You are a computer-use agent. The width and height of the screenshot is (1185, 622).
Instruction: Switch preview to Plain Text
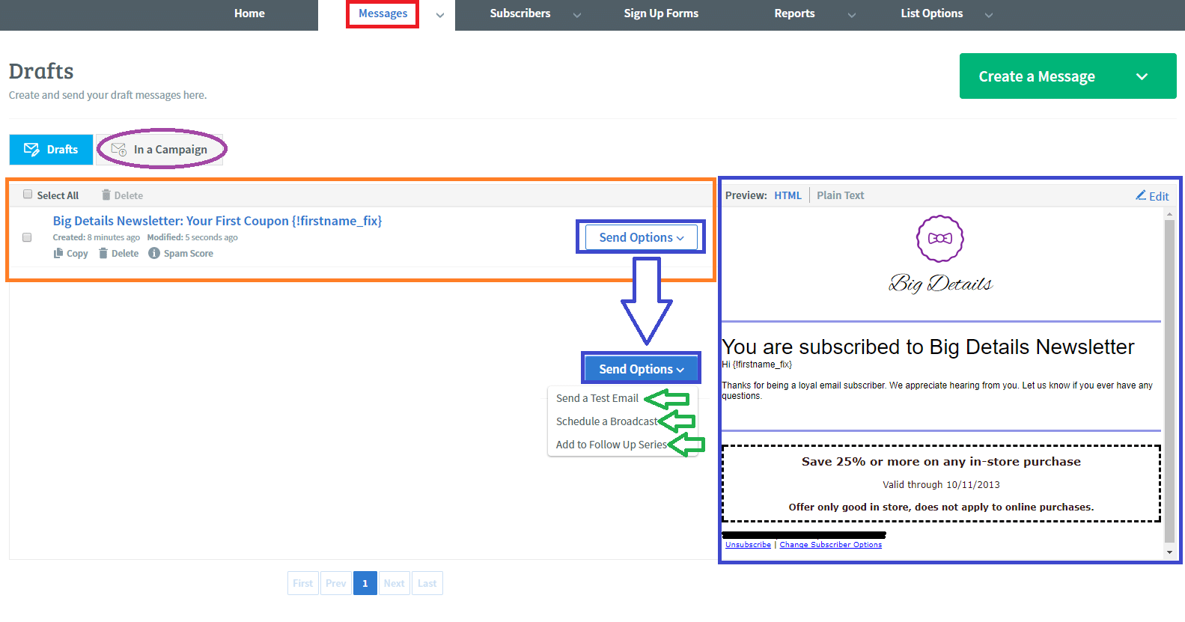pyautogui.click(x=840, y=195)
